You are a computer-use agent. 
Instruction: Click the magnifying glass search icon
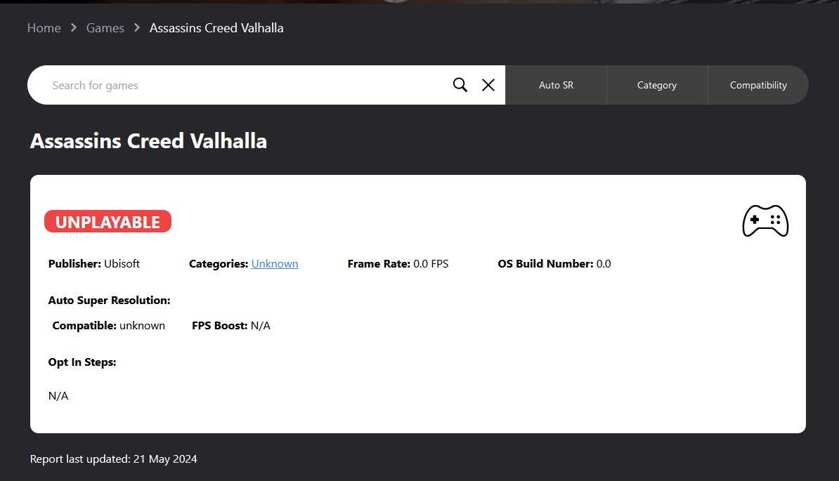point(460,85)
